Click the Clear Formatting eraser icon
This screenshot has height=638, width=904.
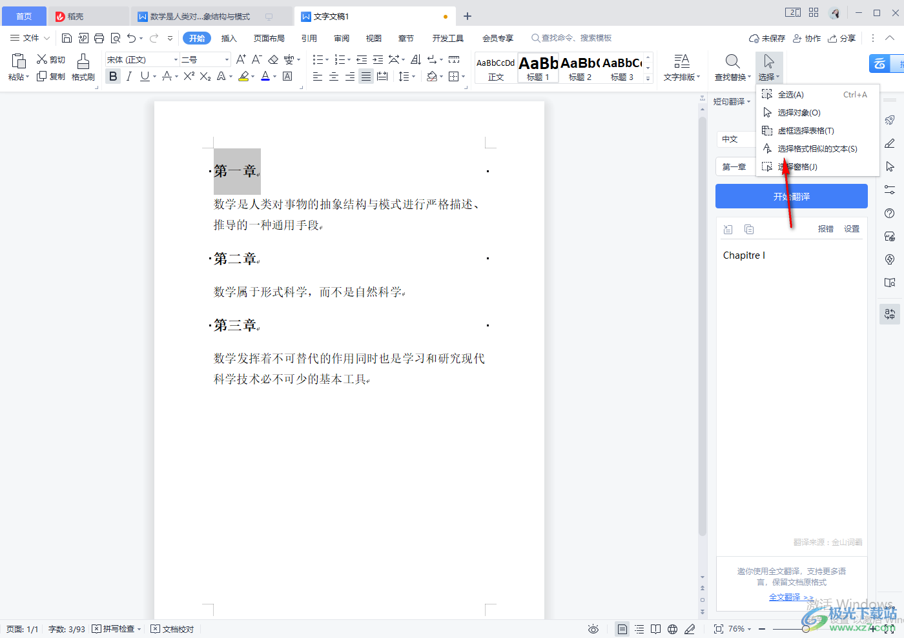pos(273,59)
